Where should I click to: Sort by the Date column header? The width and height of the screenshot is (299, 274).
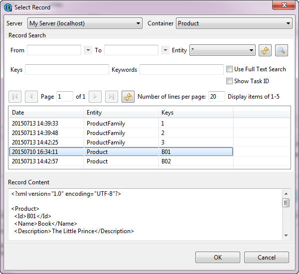point(46,113)
